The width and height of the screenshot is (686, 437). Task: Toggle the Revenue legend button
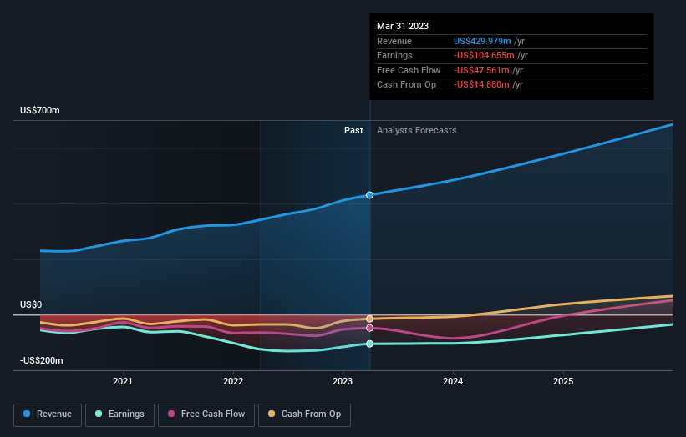pyautogui.click(x=48, y=414)
